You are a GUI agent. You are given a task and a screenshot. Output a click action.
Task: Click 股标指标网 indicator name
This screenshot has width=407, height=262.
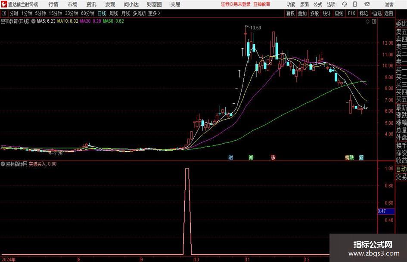click(x=17, y=164)
